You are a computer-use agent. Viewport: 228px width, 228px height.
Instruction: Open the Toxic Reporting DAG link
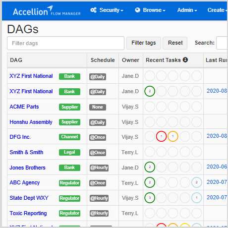[28, 213]
